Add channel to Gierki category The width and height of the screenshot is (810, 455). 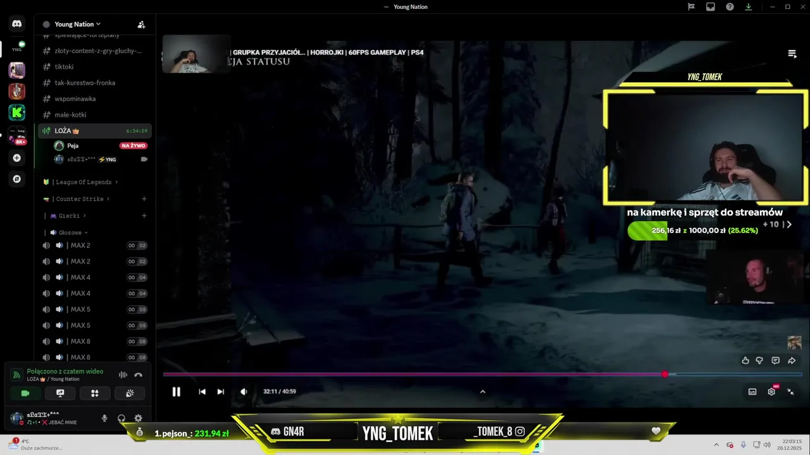tap(144, 215)
